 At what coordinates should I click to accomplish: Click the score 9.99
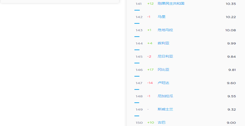231,44
